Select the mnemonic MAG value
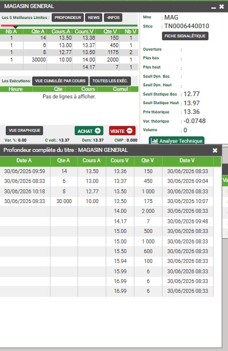This screenshot has height=351, width=228. click(x=171, y=17)
